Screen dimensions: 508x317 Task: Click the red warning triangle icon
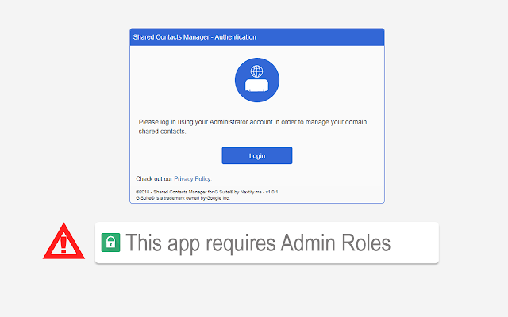63,241
